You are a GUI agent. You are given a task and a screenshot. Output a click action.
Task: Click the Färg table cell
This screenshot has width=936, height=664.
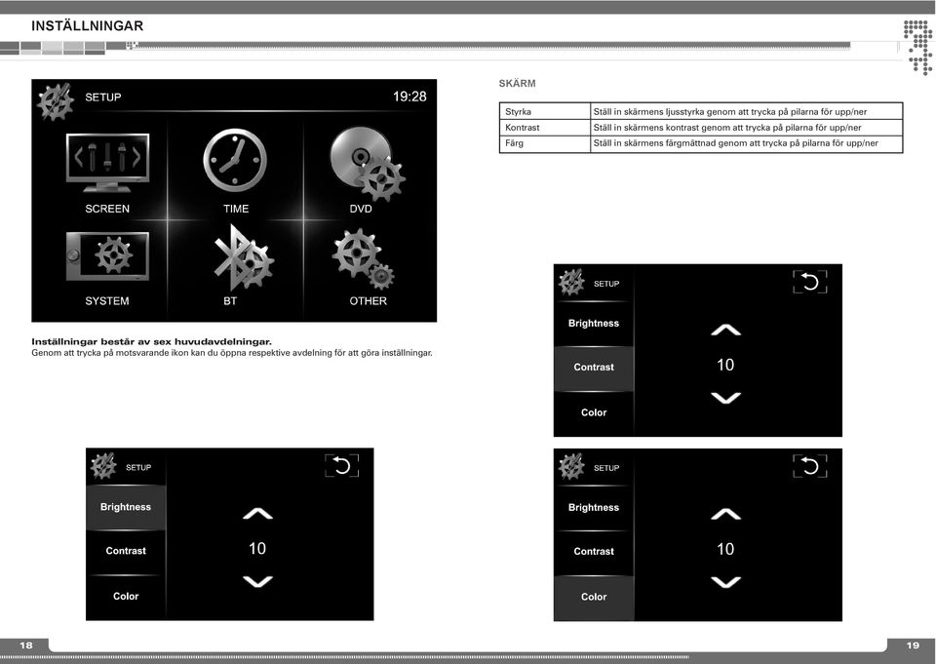click(x=544, y=143)
